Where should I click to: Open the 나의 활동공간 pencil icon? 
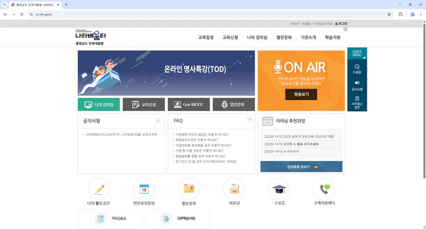(99, 189)
